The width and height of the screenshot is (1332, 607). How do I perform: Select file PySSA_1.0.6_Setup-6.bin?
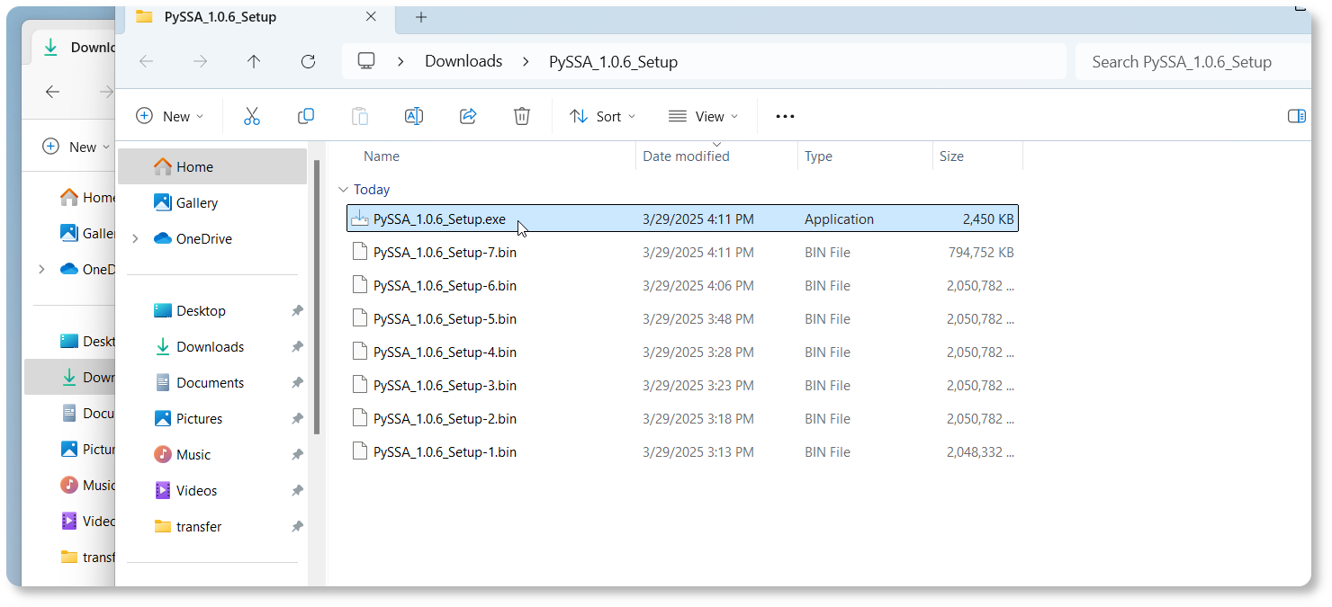coord(682,286)
